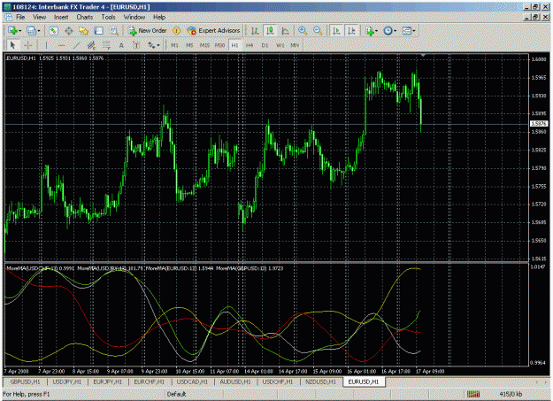Zoom in on the chart
The height and width of the screenshot is (401, 553).
point(303,31)
